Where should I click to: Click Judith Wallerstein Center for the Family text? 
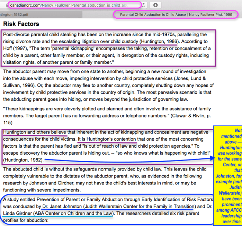pyautogui.click(x=138, y=206)
